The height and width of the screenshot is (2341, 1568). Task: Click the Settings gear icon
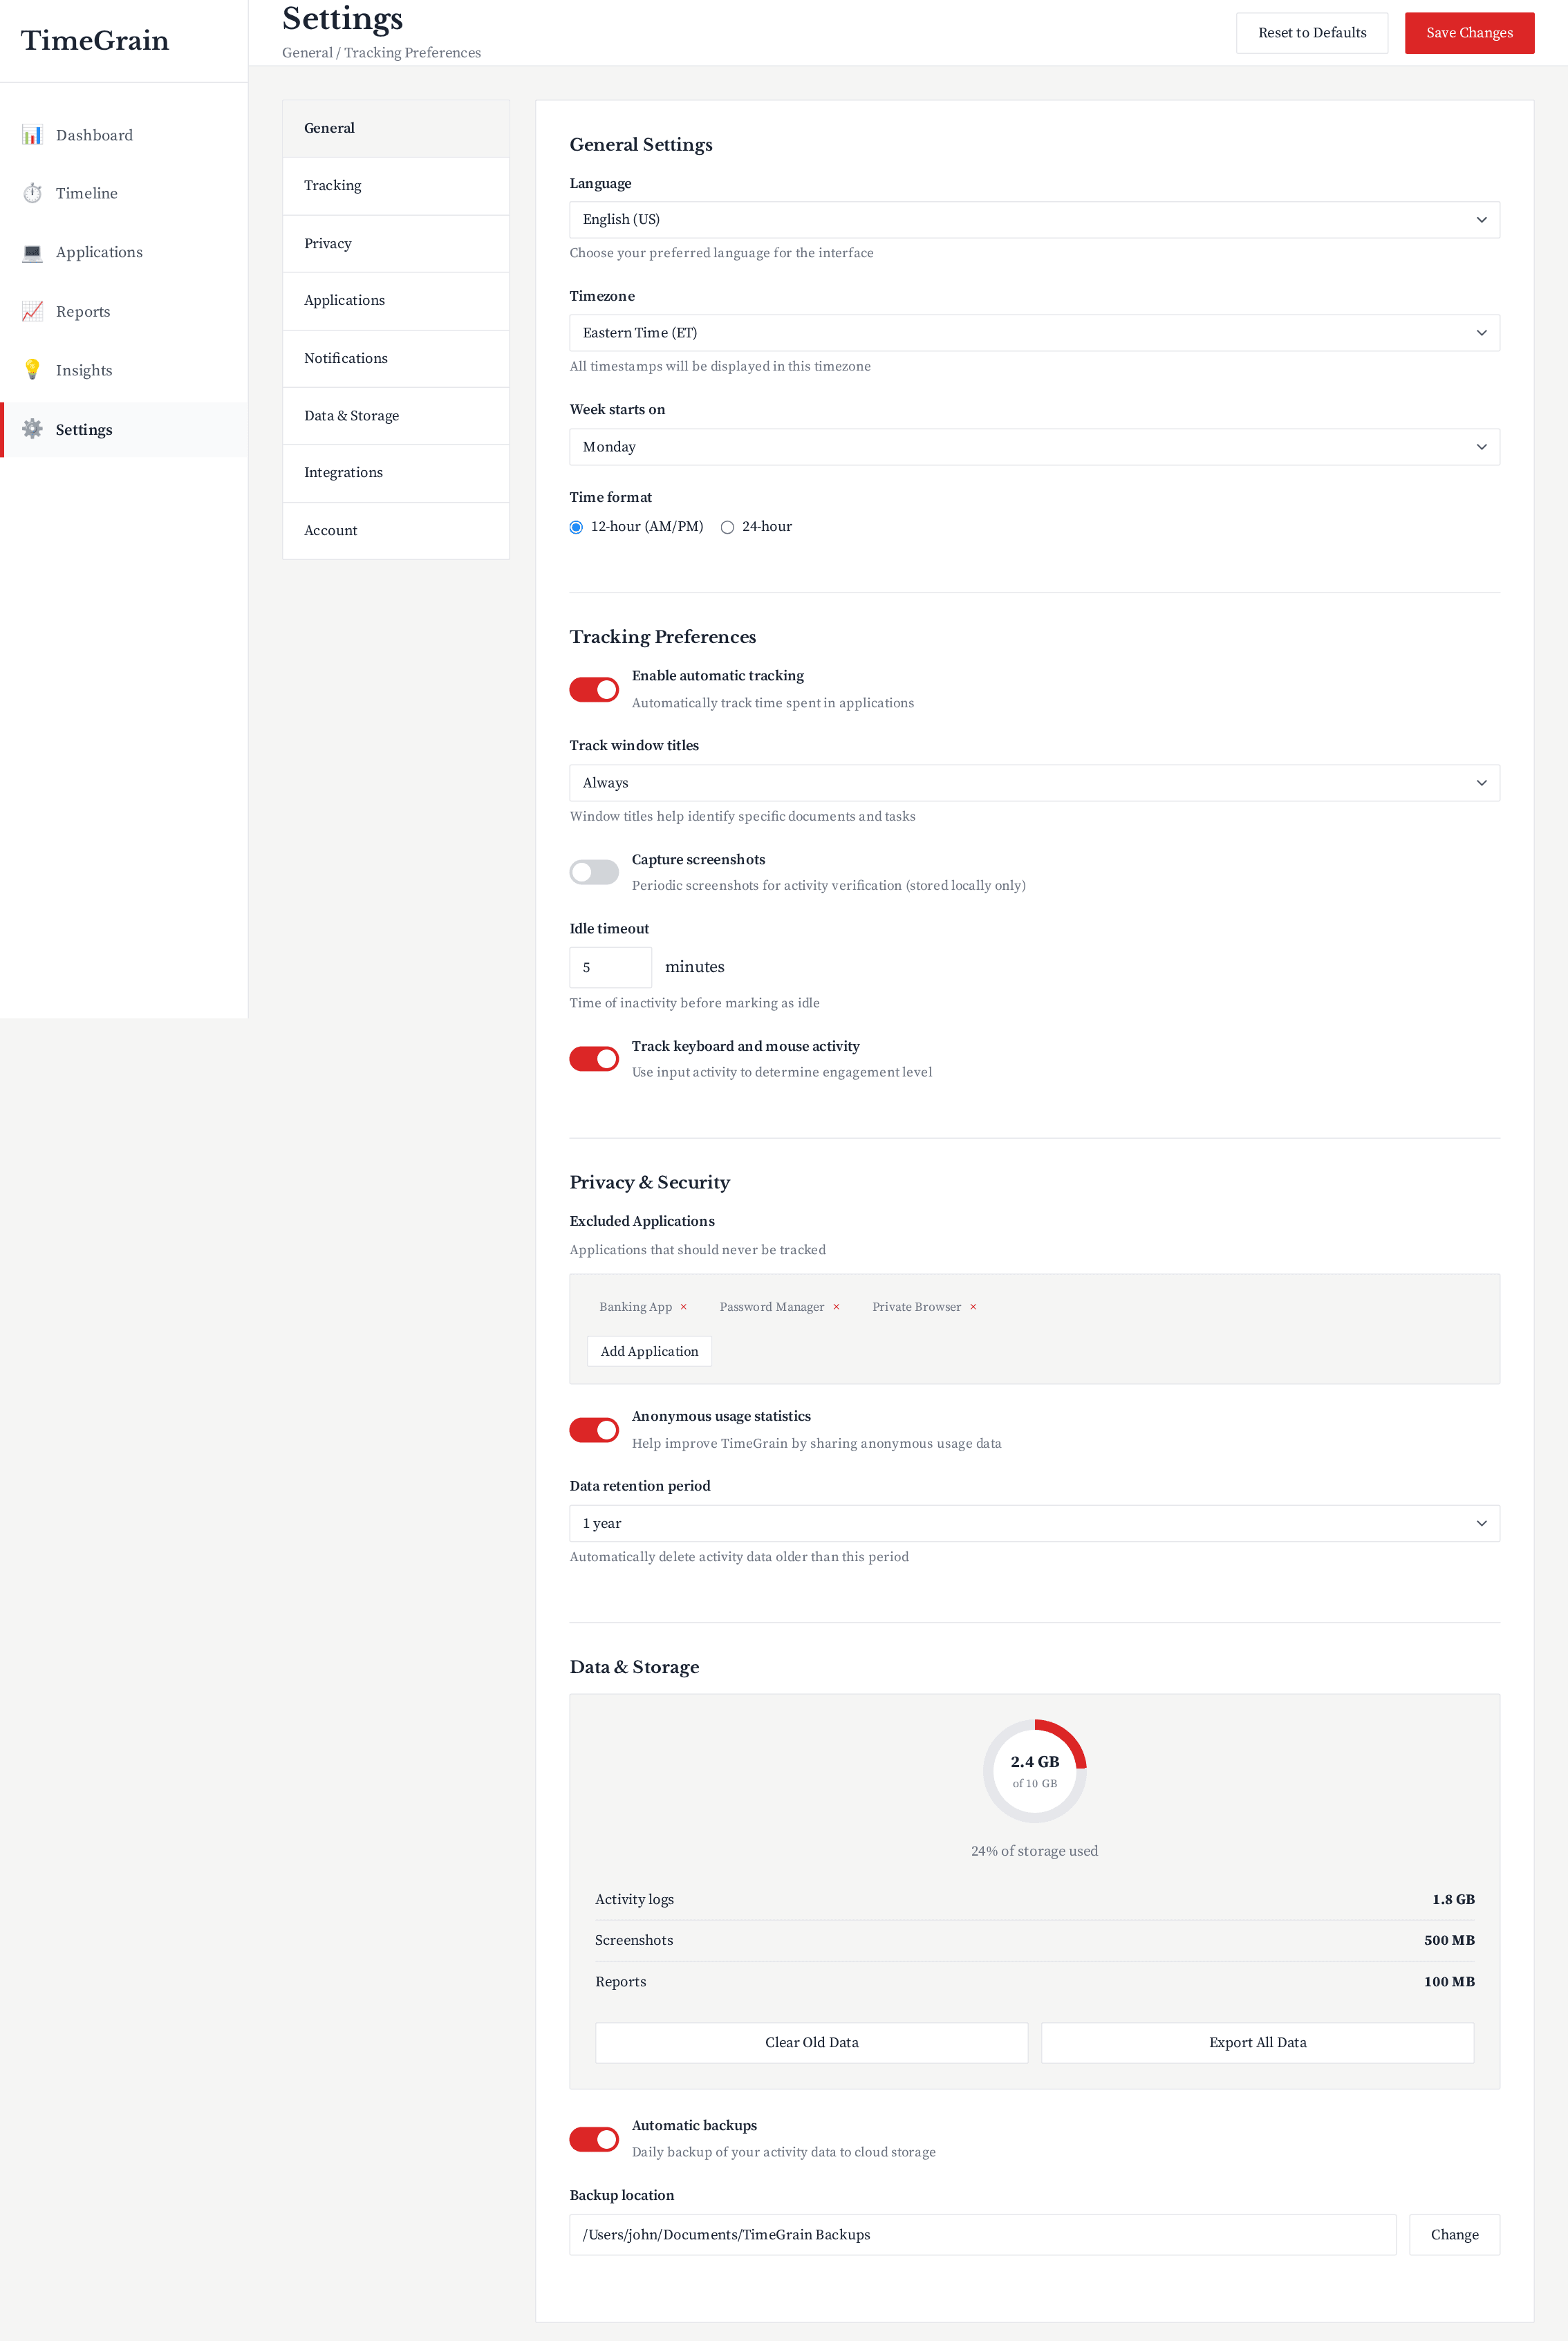click(x=32, y=429)
